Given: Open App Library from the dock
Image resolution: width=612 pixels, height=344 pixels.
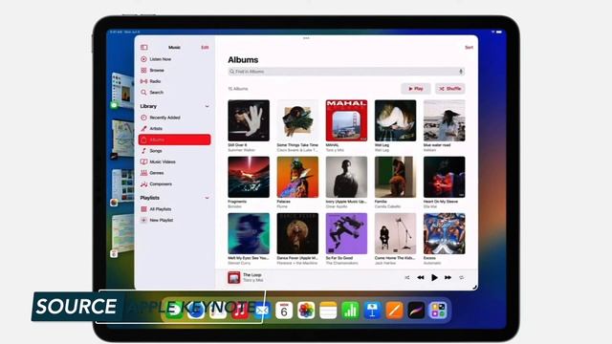Looking at the screenshot, I should [438, 311].
